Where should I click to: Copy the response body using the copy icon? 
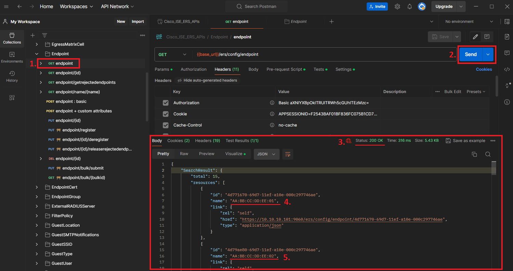coord(474,154)
